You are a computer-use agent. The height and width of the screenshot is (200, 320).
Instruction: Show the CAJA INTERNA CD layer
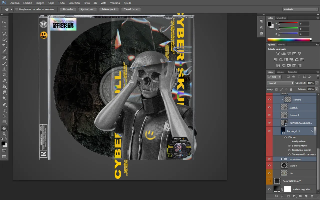pos(269,181)
